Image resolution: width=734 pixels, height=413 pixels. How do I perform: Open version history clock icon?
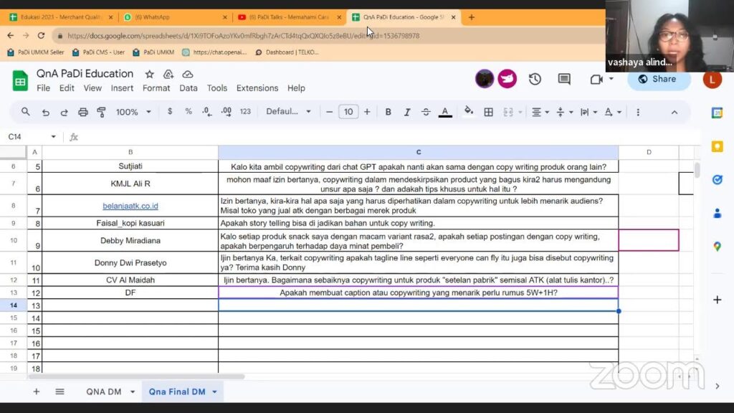535,80
